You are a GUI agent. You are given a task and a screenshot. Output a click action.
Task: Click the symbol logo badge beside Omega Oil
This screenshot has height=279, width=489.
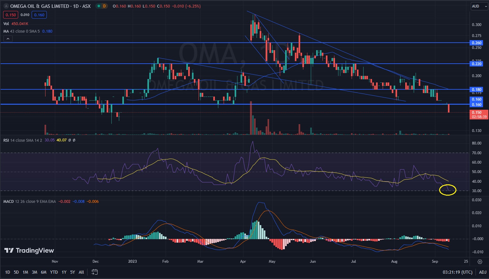pyautogui.click(x=6, y=6)
